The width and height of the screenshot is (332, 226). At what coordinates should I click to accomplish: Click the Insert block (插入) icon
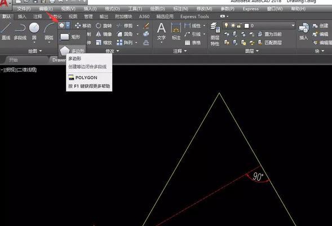coord(304,31)
